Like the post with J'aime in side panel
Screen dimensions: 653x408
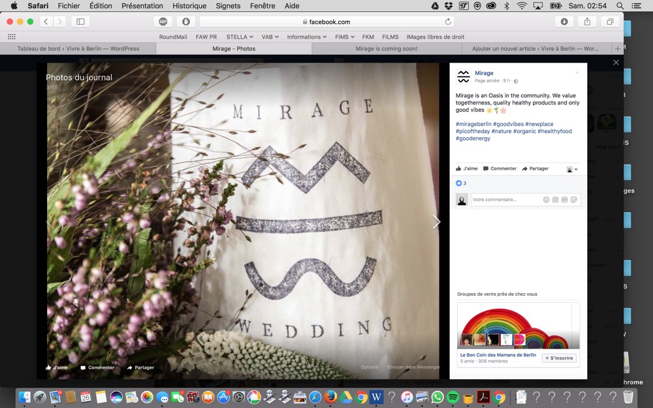tap(467, 168)
